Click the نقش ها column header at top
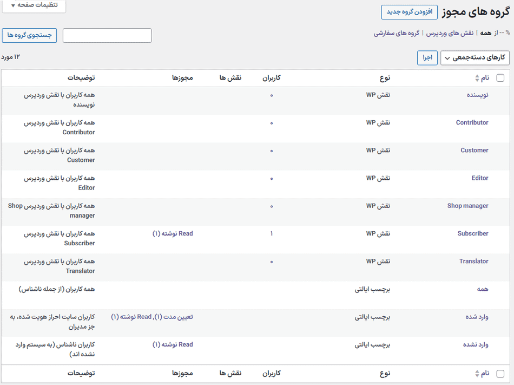514x385 pixels. (230, 78)
